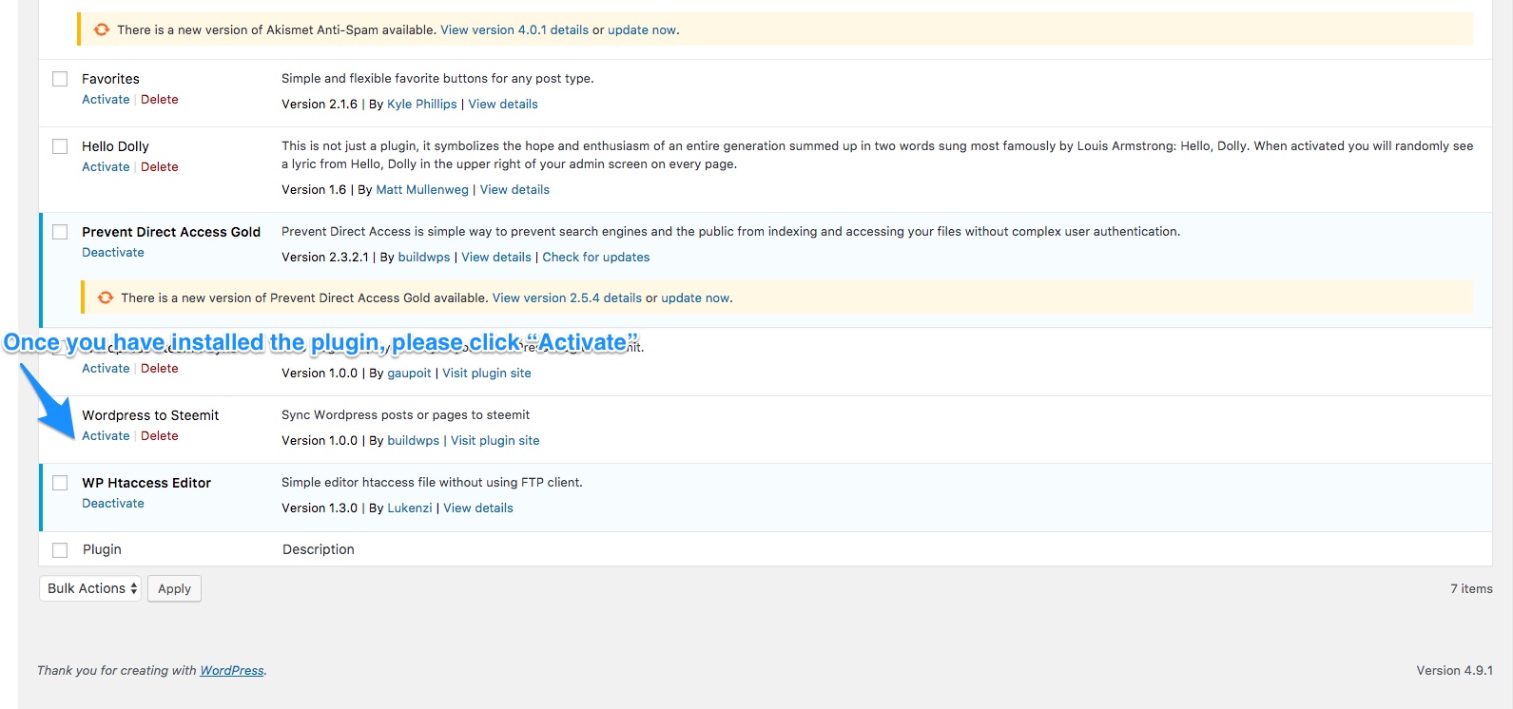Update Prevent Direct Access Gold now
This screenshot has width=1513, height=709.
(695, 297)
